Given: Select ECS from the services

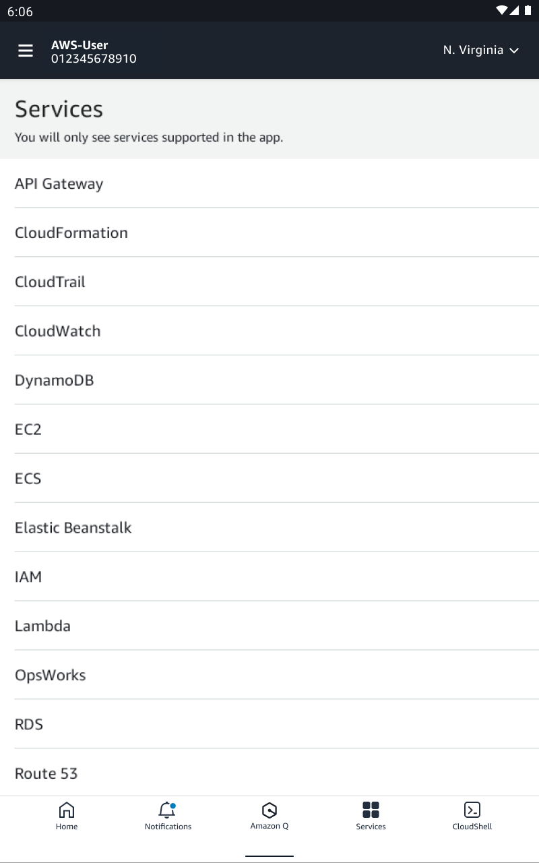Looking at the screenshot, I should click(269, 479).
